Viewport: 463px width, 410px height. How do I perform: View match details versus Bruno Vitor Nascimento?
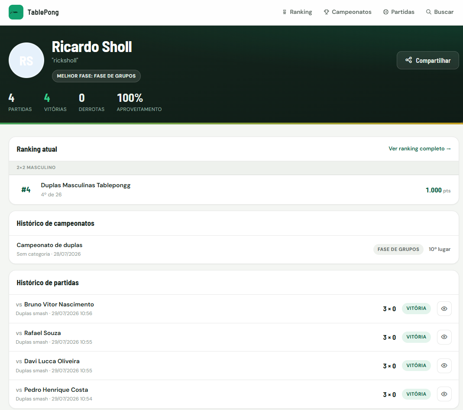tap(444, 309)
